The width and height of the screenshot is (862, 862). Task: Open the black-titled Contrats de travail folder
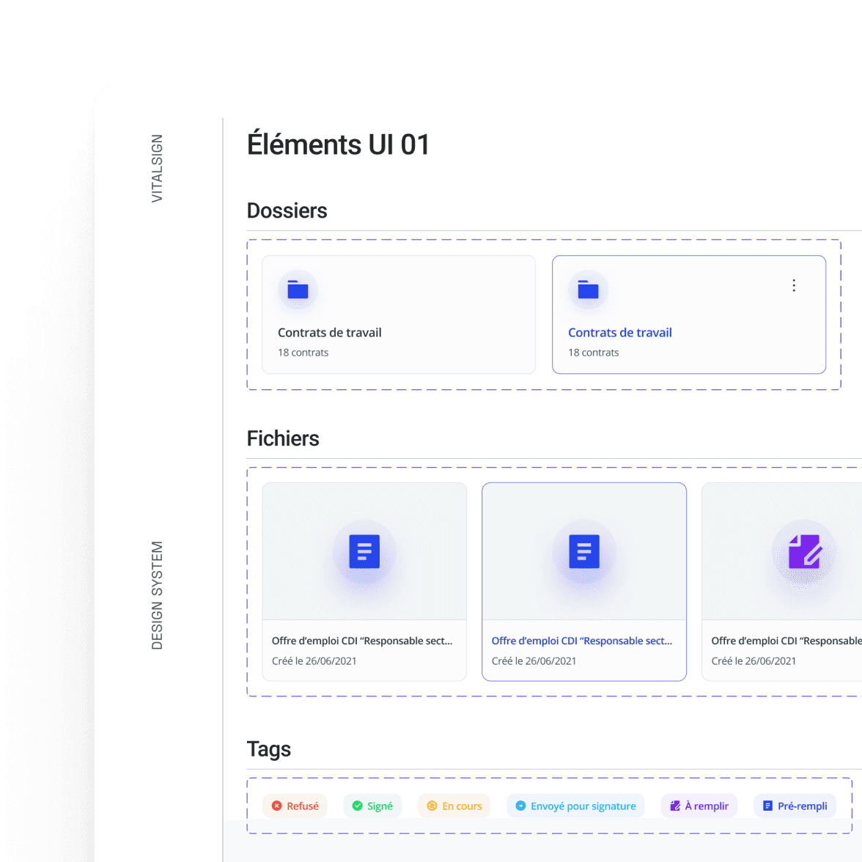tap(329, 333)
